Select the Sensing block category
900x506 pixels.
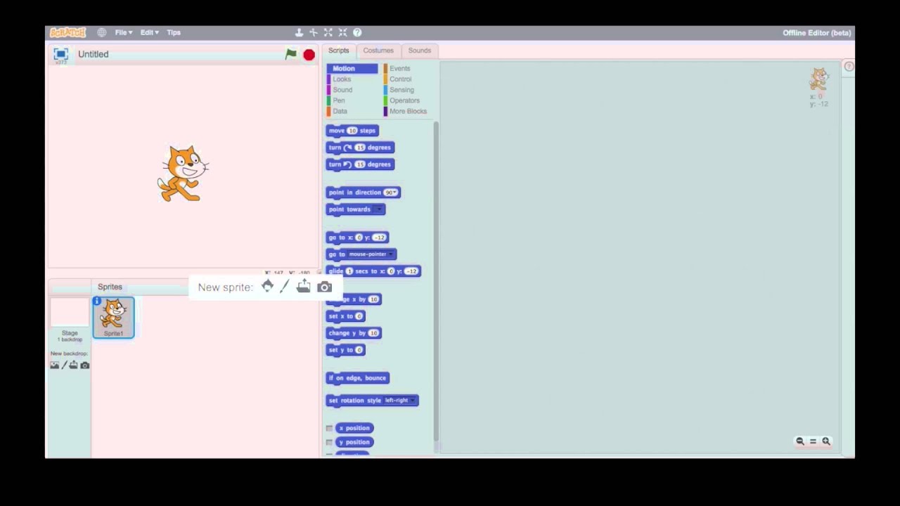401,90
